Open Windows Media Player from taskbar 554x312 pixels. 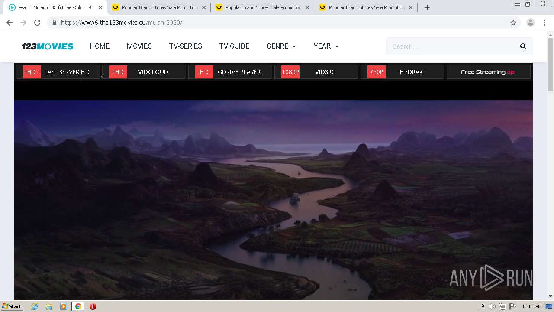coord(64,306)
